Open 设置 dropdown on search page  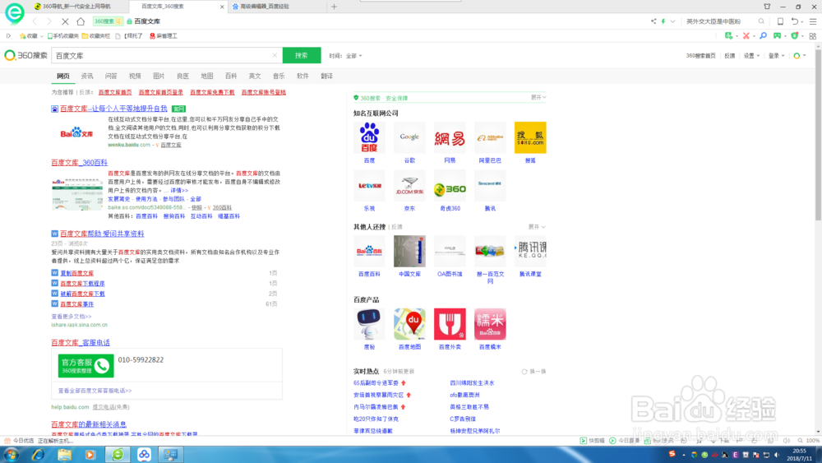[751, 56]
